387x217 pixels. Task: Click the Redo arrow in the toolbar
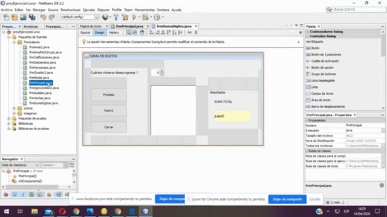pos(51,17)
